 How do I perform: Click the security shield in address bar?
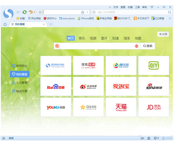40,12
